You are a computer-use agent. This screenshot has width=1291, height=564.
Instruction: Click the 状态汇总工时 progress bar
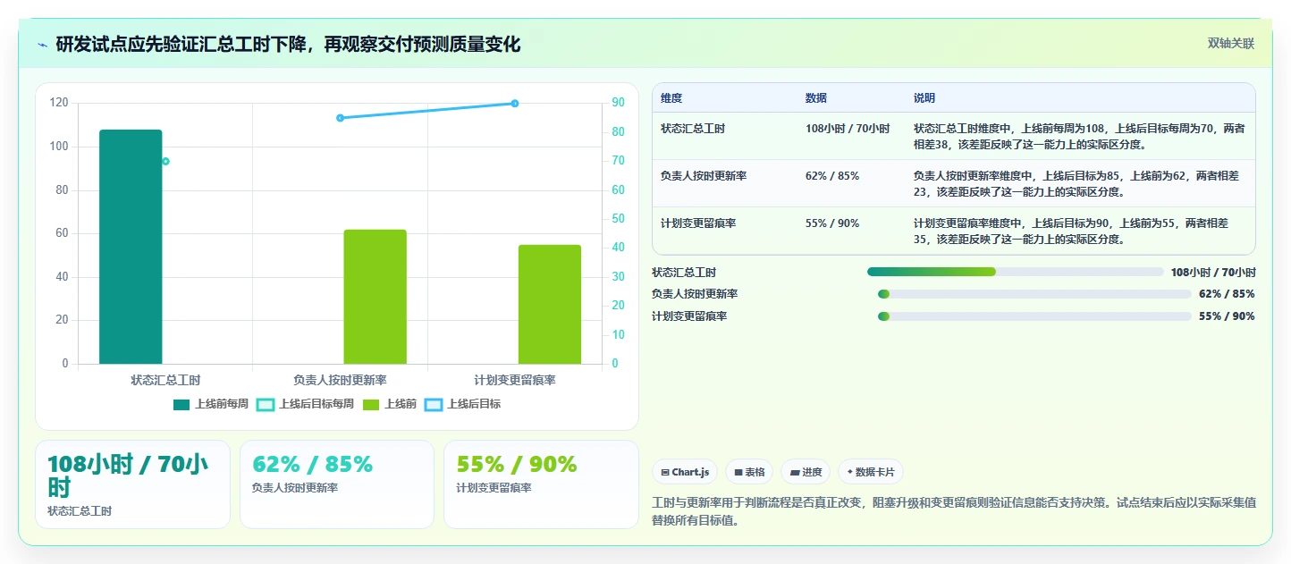coord(1016,272)
